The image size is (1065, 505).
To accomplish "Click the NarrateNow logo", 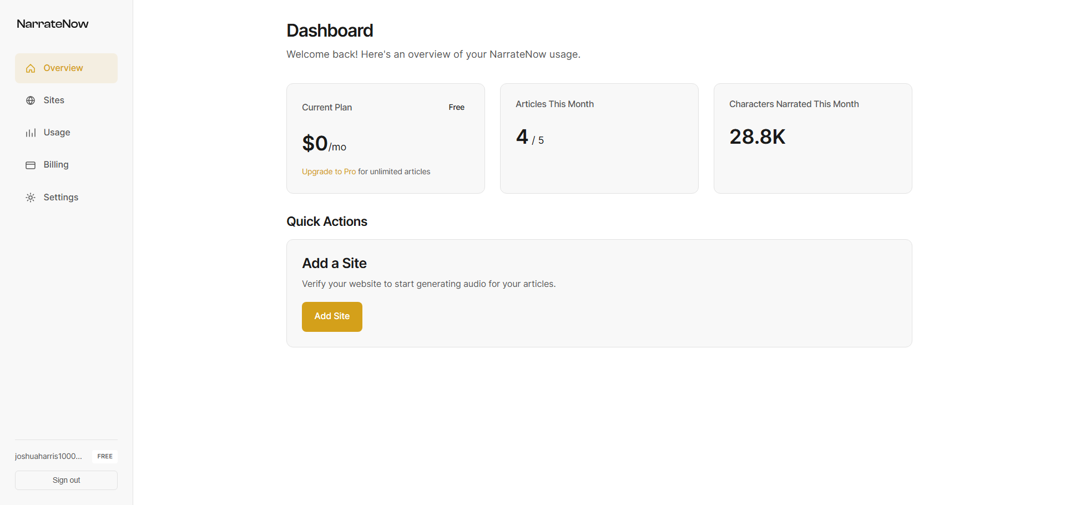I will [53, 24].
